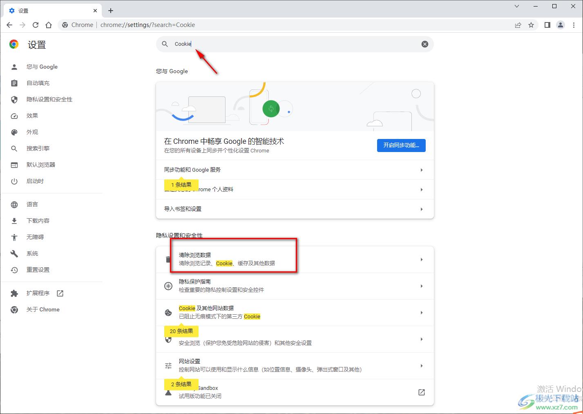Image resolution: width=583 pixels, height=414 pixels.
Task: Click the 开启同步功能 button
Action: (x=401, y=145)
